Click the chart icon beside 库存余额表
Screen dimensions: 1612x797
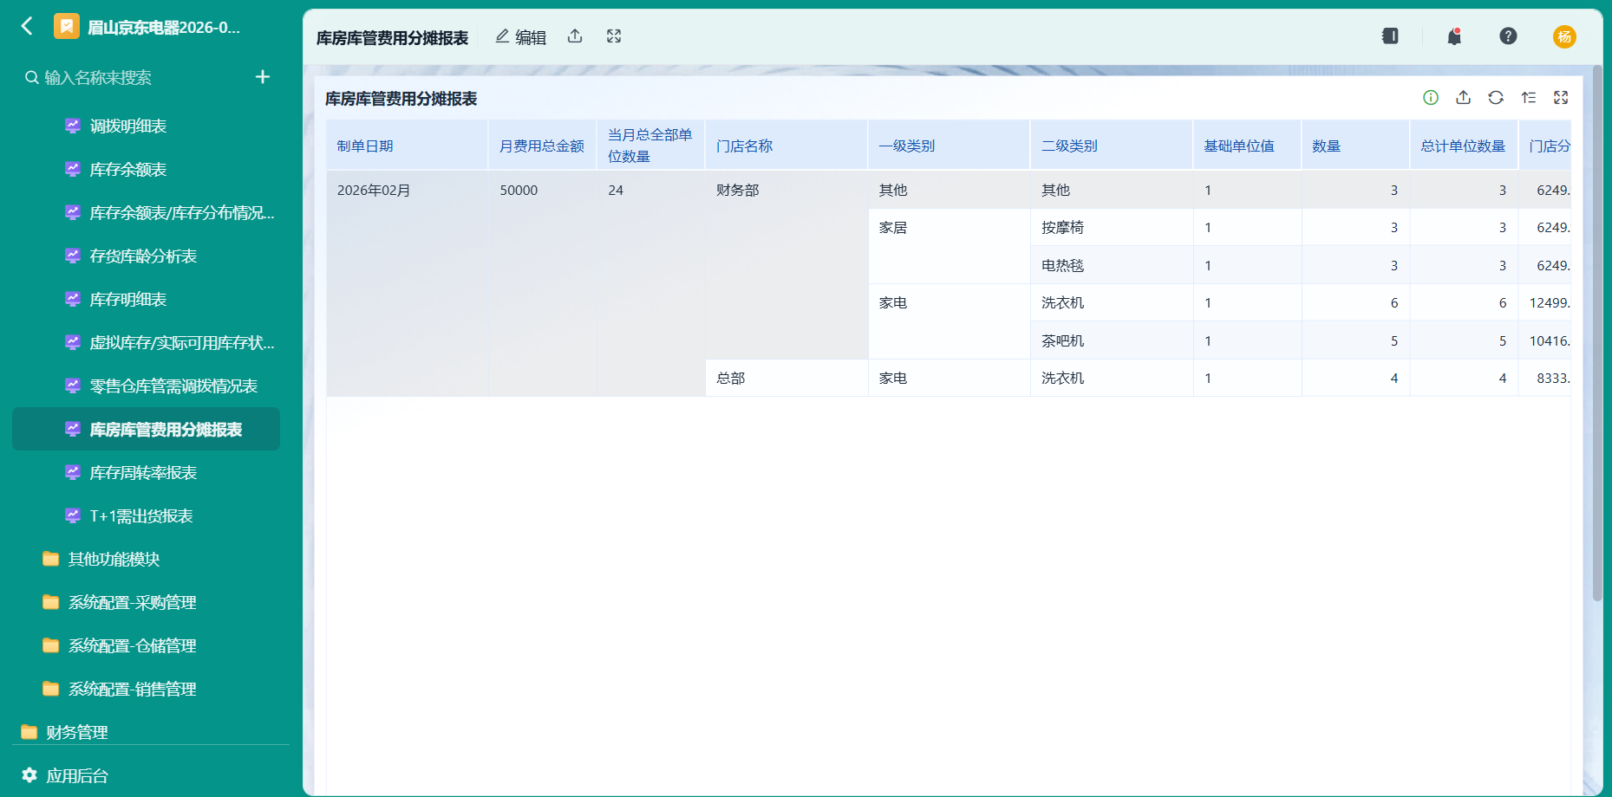click(73, 169)
